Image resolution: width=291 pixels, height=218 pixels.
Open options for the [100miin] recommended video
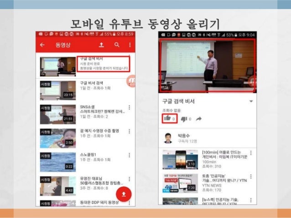click(x=251, y=153)
